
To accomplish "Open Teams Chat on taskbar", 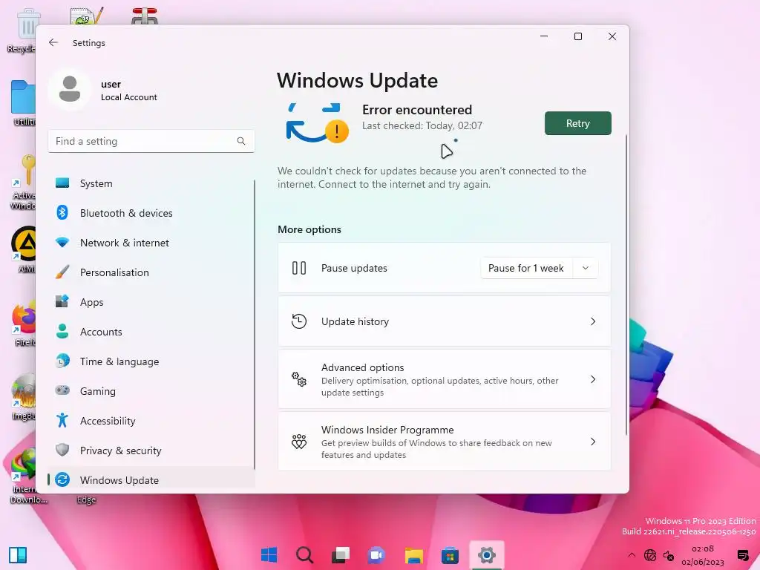I will coord(376,554).
